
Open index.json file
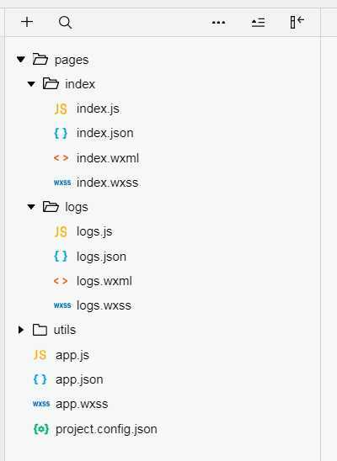(x=105, y=133)
